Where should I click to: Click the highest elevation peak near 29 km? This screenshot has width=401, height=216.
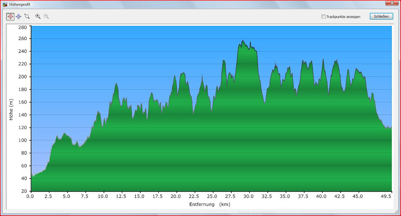pyautogui.click(x=243, y=41)
